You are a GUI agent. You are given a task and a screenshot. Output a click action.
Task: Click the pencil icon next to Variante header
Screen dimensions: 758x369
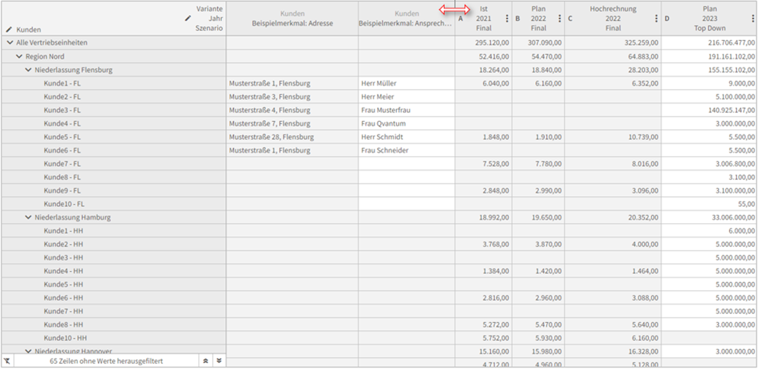pyautogui.click(x=188, y=18)
